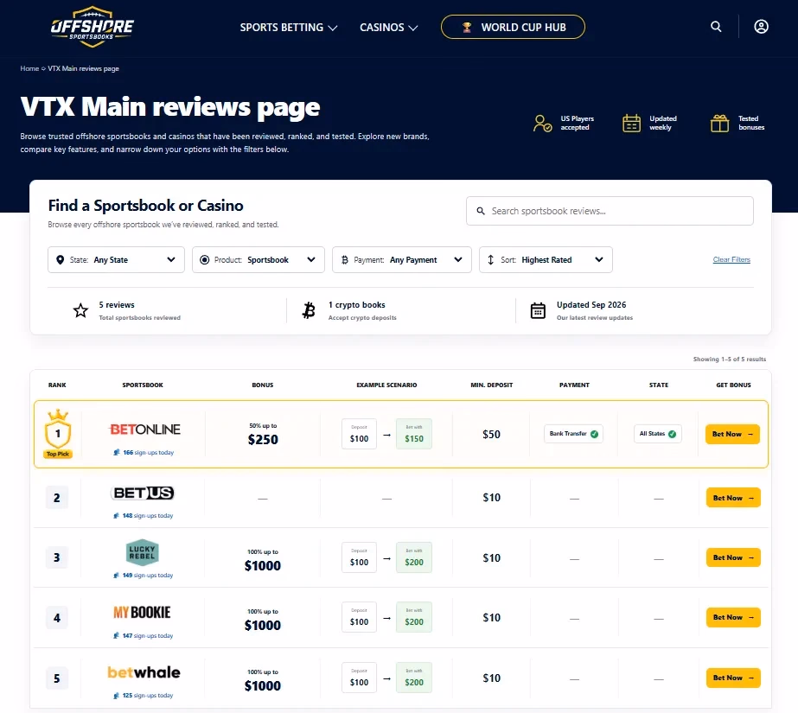Screen dimensions: 798x713
Task: Click Bet Now for BetOnline
Action: [x=732, y=435]
